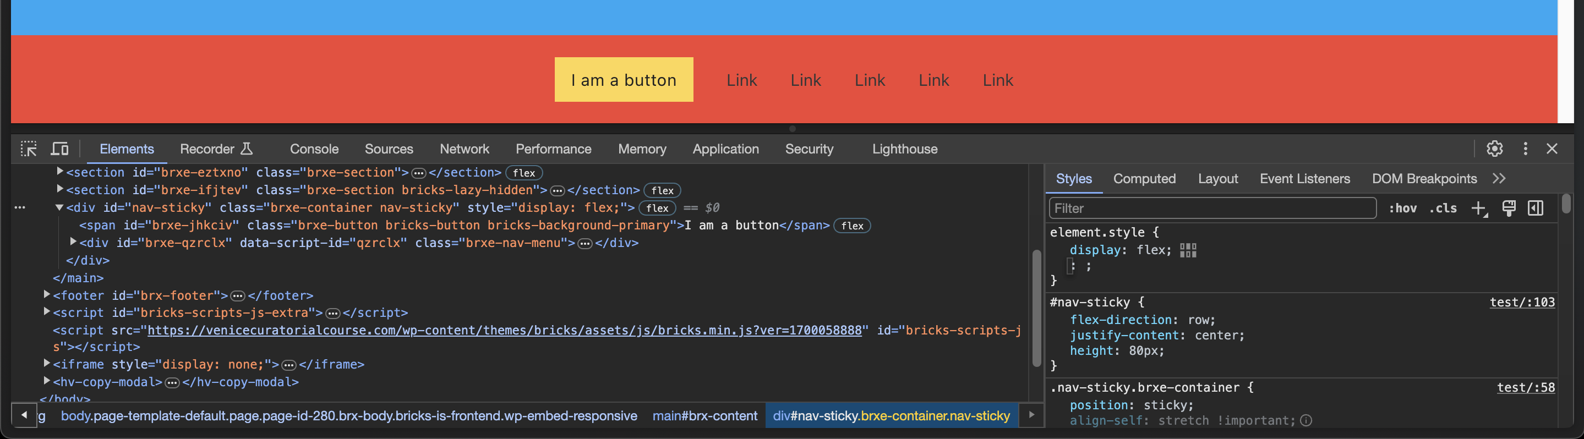Viewport: 1584px width, 439px height.
Task: Toggle flex badge on brxe-ifjtev section
Action: pyautogui.click(x=662, y=190)
